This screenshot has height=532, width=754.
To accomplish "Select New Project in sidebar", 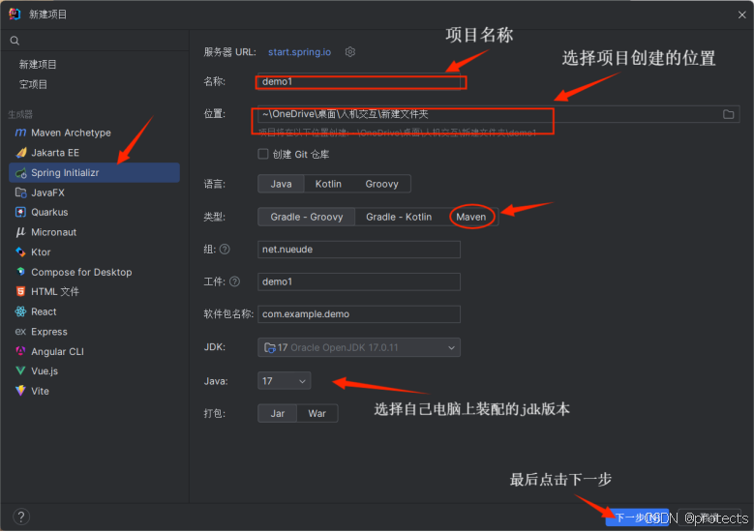I will coord(38,65).
